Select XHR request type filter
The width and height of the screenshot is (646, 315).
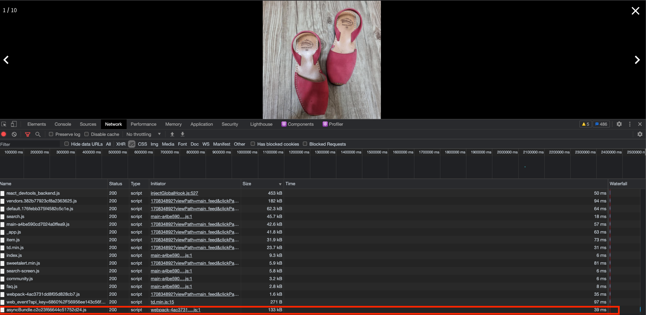coord(121,144)
